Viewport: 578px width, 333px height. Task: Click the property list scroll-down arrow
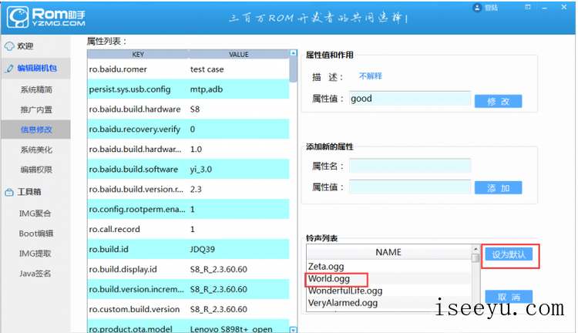(293, 330)
